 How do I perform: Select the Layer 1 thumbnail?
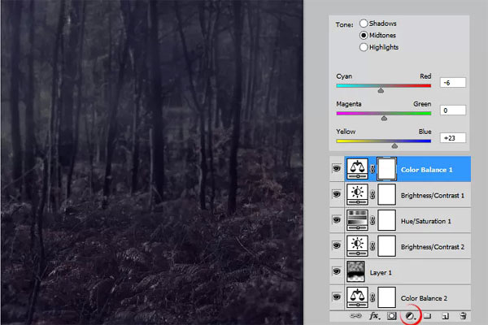point(355,271)
